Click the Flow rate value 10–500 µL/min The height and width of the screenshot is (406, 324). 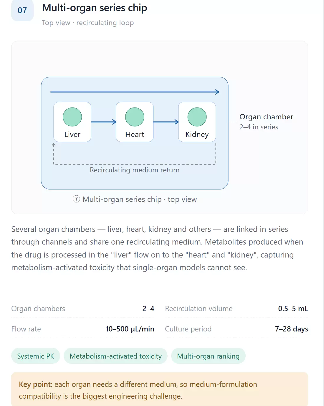[130, 329]
